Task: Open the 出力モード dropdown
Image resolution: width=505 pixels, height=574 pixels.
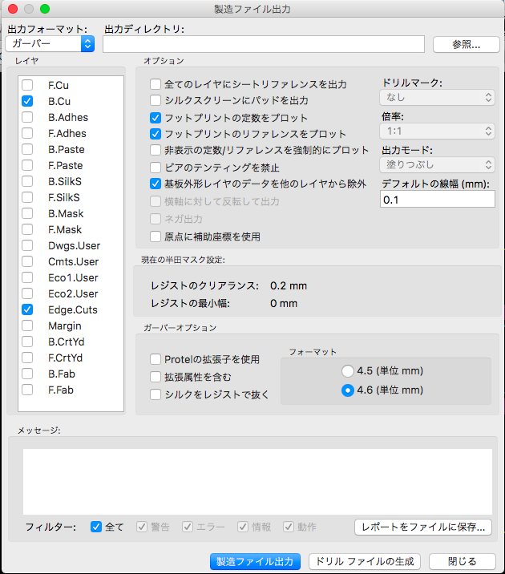Action: 437,165
